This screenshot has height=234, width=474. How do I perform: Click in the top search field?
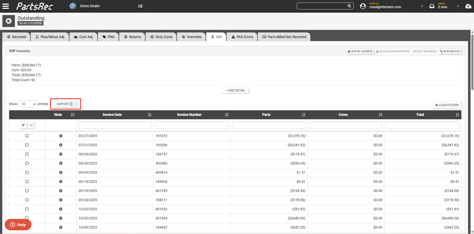[x=322, y=6]
